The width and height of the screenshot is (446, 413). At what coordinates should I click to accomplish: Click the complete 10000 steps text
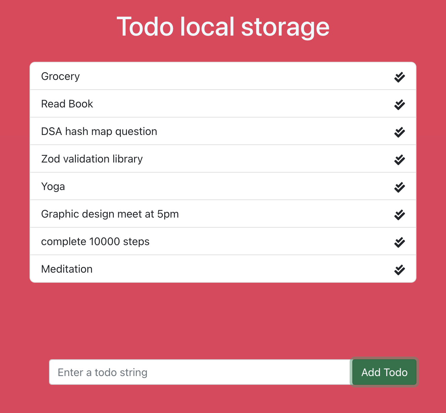click(95, 242)
